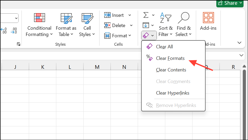Click the AutoSum sigma icon

pos(146,15)
